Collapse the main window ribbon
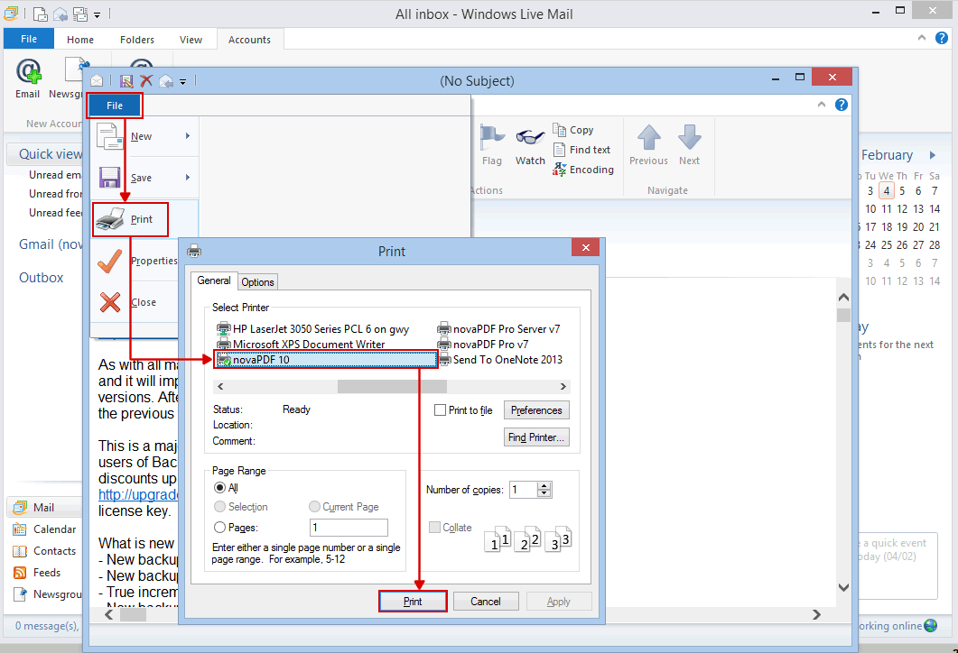Image resolution: width=958 pixels, height=653 pixels. pyautogui.click(x=921, y=38)
